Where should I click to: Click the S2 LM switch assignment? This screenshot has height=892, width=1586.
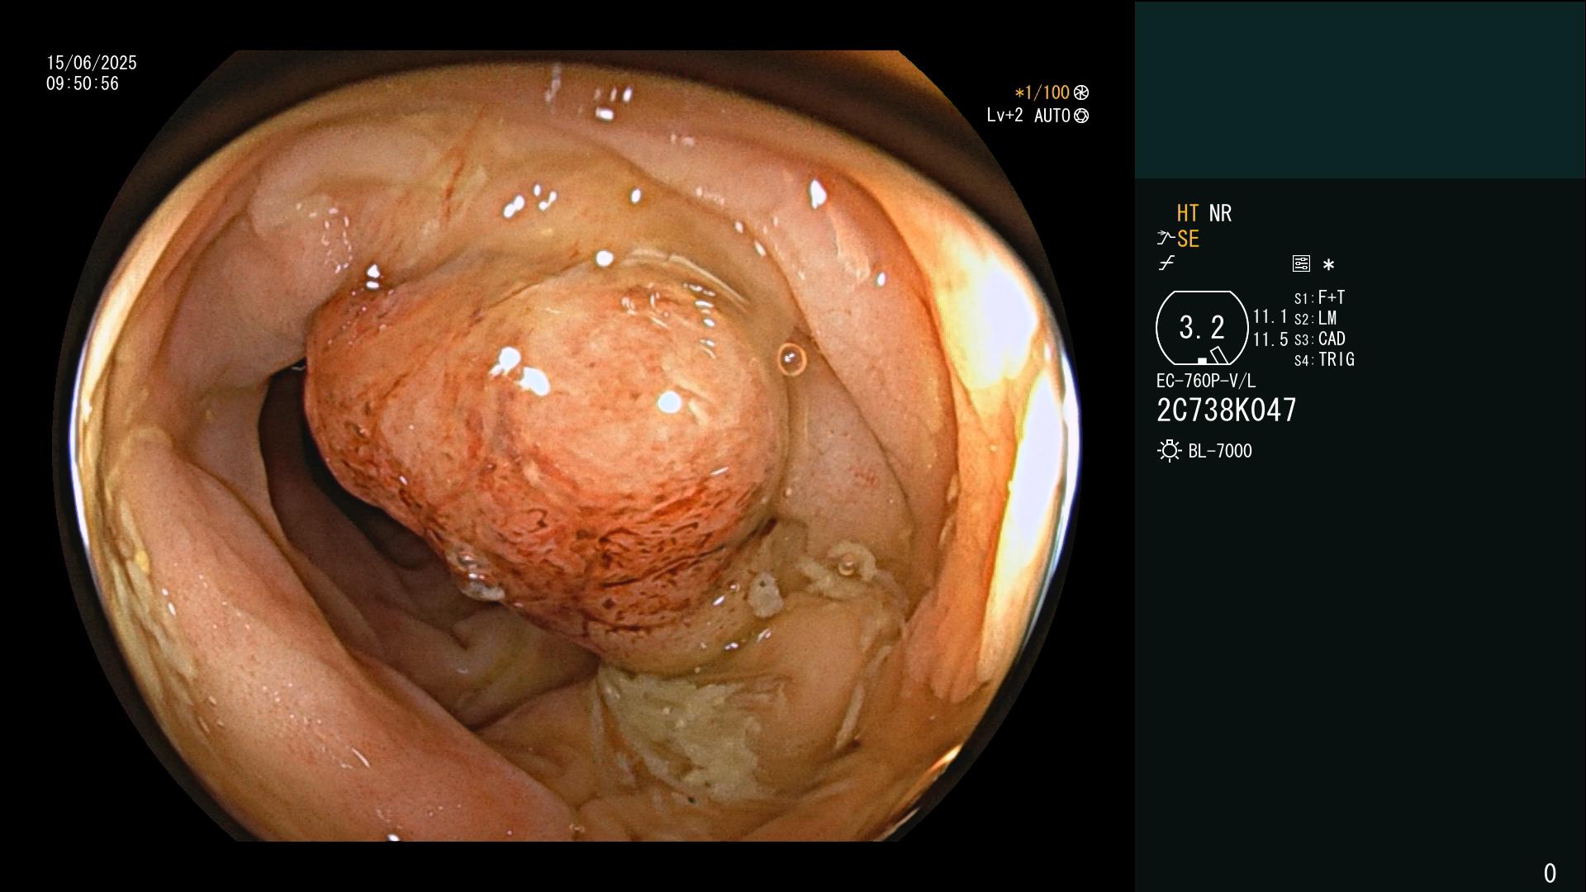pyautogui.click(x=1315, y=318)
